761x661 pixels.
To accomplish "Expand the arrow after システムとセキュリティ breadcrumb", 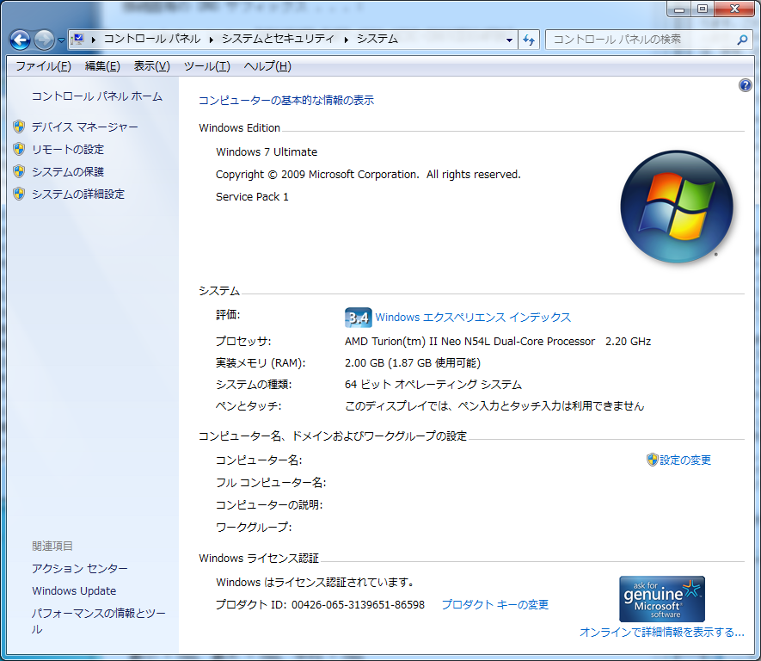I will [x=347, y=40].
